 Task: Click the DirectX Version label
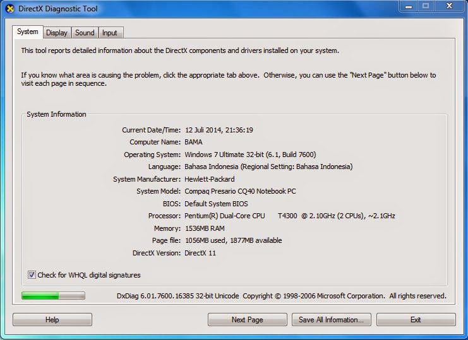pos(157,253)
